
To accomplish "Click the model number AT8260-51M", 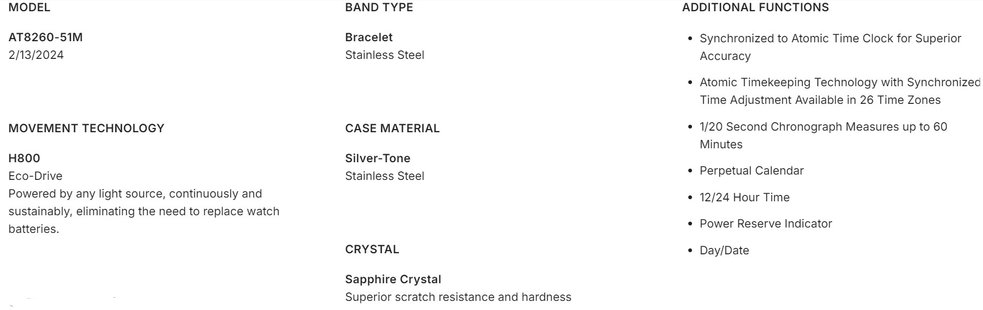I will point(46,37).
